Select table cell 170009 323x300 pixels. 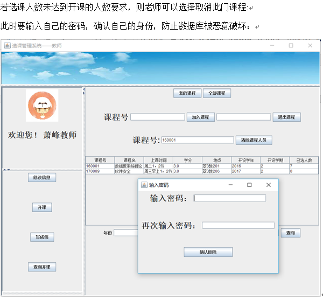click(100, 171)
